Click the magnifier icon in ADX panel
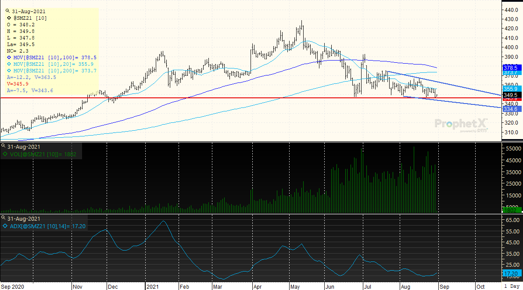Image resolution: width=523 pixels, height=290 pixels. coord(4,218)
